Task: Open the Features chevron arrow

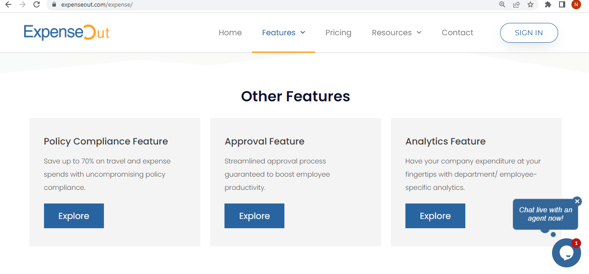Action: point(302,33)
